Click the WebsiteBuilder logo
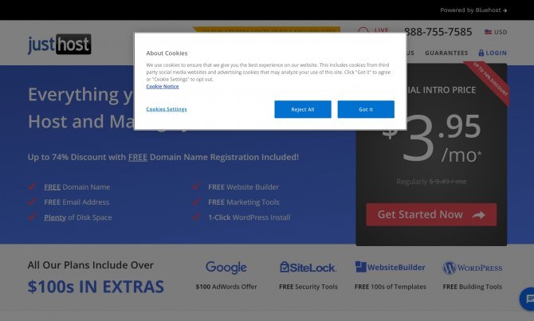 [x=390, y=267]
